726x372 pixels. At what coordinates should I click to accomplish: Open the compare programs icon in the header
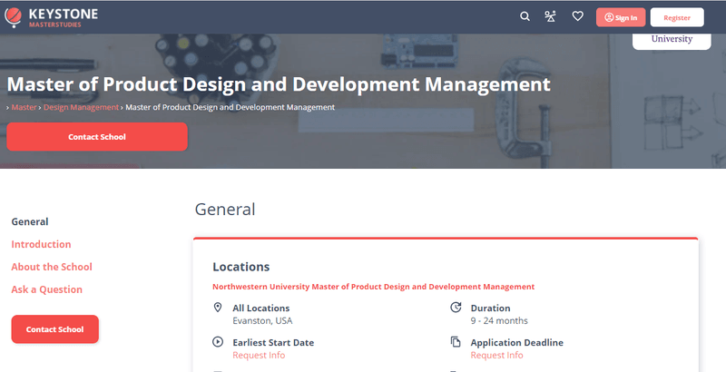click(x=550, y=16)
